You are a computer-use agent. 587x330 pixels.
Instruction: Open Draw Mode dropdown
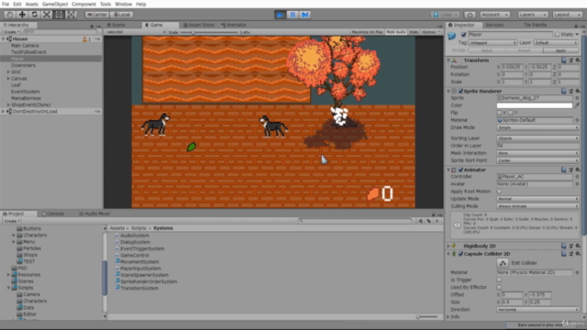pos(537,127)
